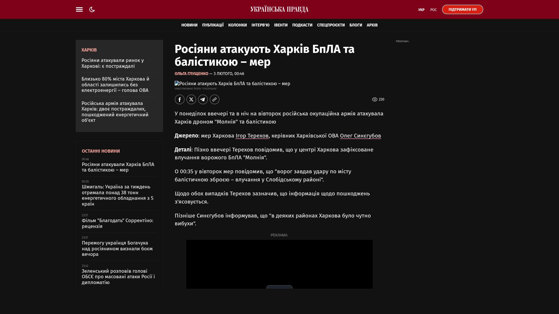Switch language to РОС
Image resolution: width=559 pixels, height=314 pixels.
[434, 10]
